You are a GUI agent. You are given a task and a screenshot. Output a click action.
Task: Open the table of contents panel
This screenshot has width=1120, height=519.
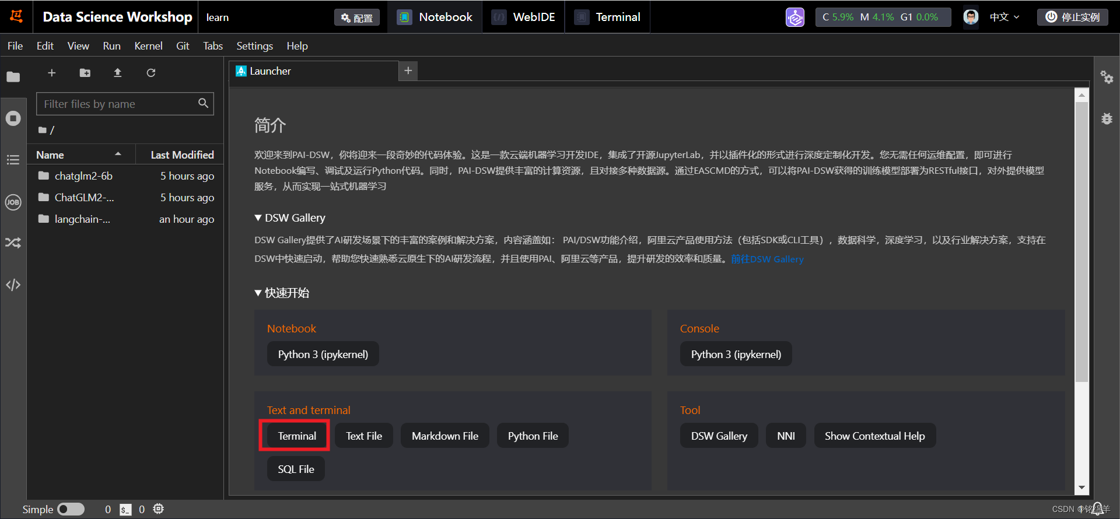13,160
